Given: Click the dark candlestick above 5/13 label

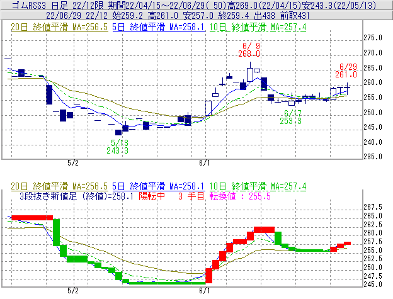Looking at the screenshot, I should pyautogui.click(x=118, y=132).
